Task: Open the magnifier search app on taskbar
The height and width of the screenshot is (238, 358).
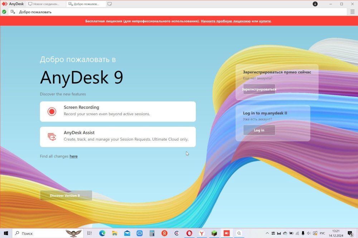Action: pos(239,233)
